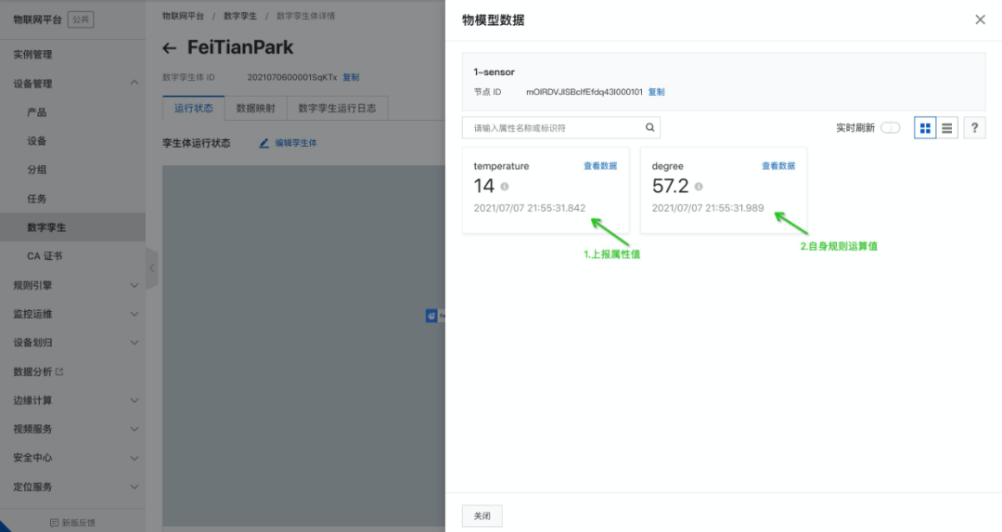Click 查看数据 on the degree card
Screen dimensions: 1002x532
point(778,165)
